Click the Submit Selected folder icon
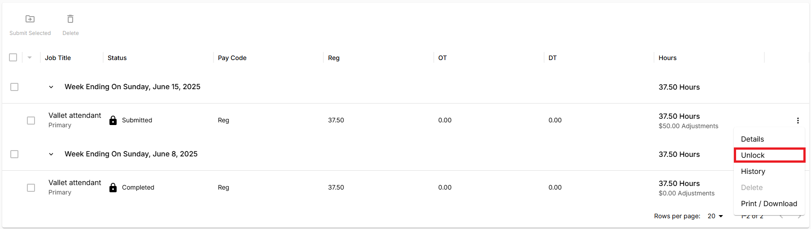Image resolution: width=811 pixels, height=229 pixels. (x=30, y=19)
